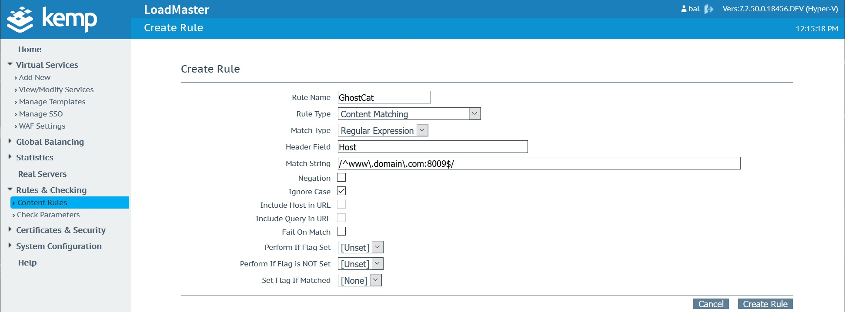Image resolution: width=845 pixels, height=312 pixels.
Task: Focus the Rule Name text field
Action: (x=384, y=97)
